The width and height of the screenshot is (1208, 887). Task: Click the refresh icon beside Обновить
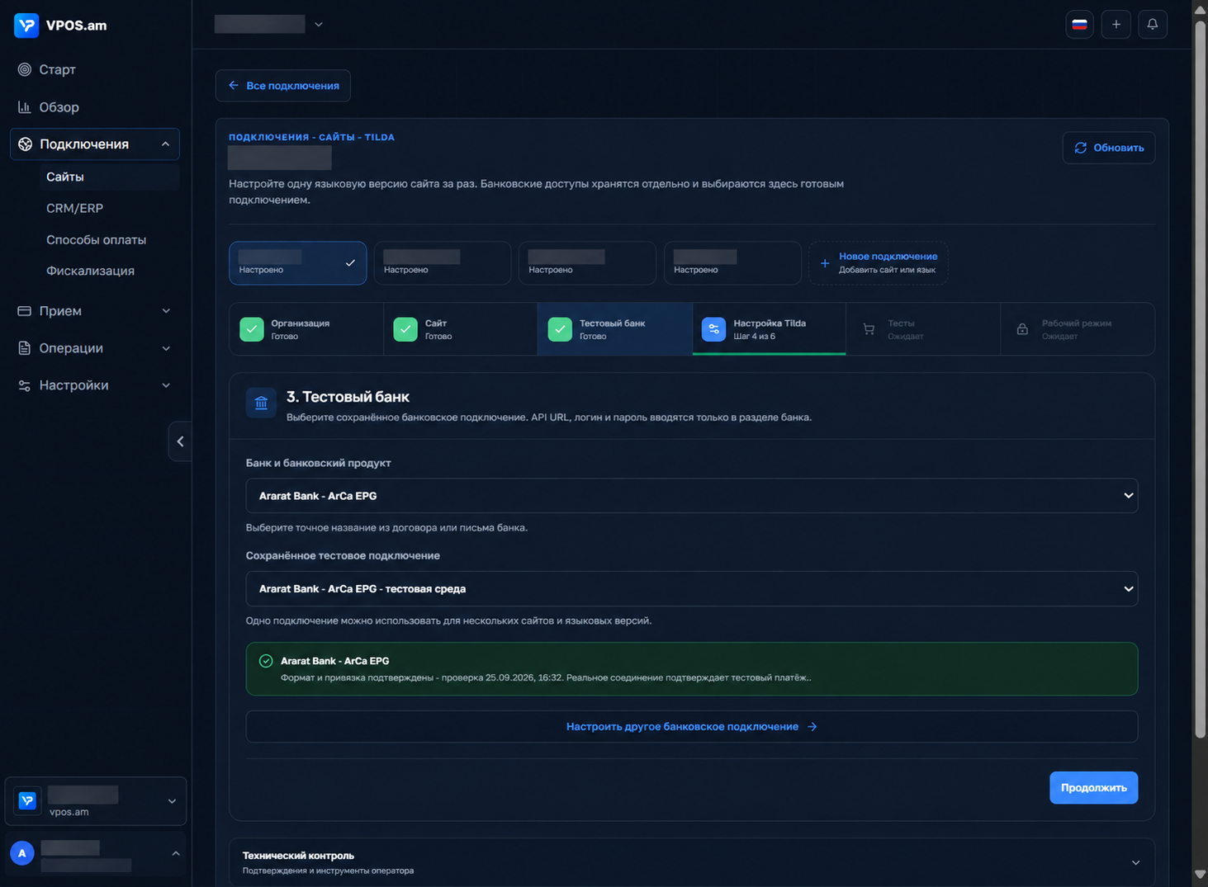pyautogui.click(x=1081, y=148)
